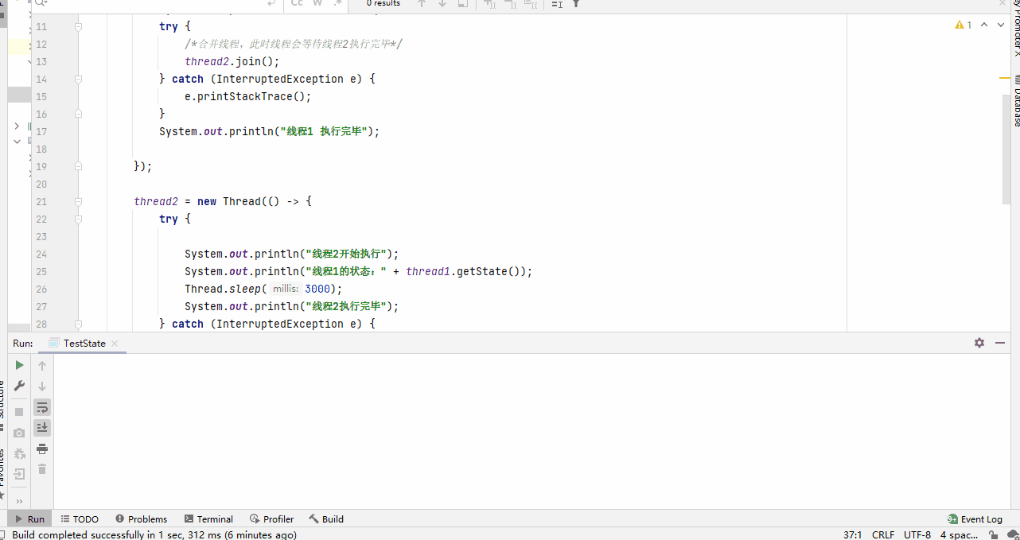Click the exit icon in Run toolbar
Viewport: 1020px width, 540px height.
click(20, 474)
